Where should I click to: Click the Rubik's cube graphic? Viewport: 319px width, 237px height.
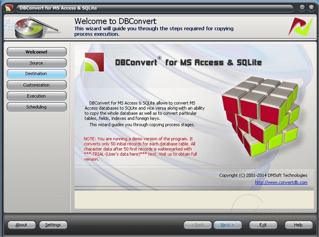coord(261,116)
